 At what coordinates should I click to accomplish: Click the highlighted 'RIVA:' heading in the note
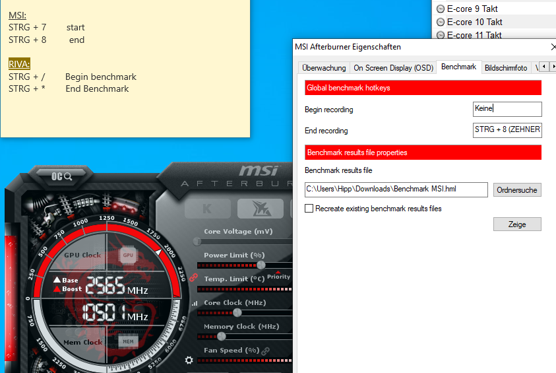click(19, 64)
